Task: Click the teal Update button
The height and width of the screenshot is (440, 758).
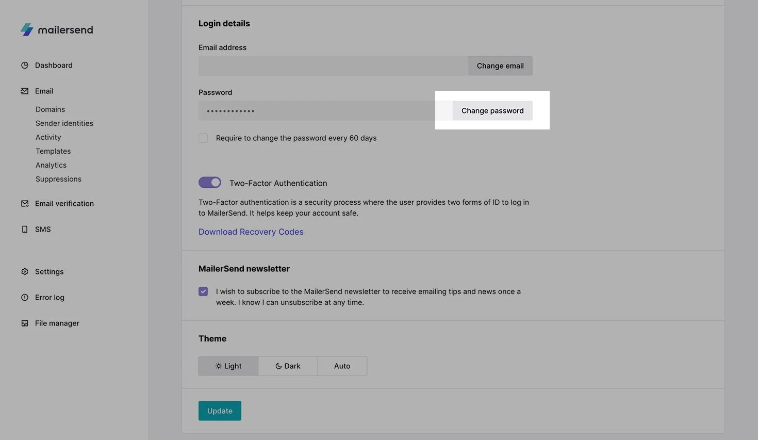Action: click(x=220, y=411)
